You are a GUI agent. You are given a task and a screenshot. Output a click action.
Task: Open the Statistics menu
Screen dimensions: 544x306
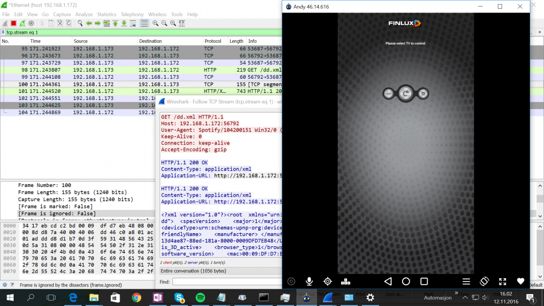pyautogui.click(x=107, y=14)
